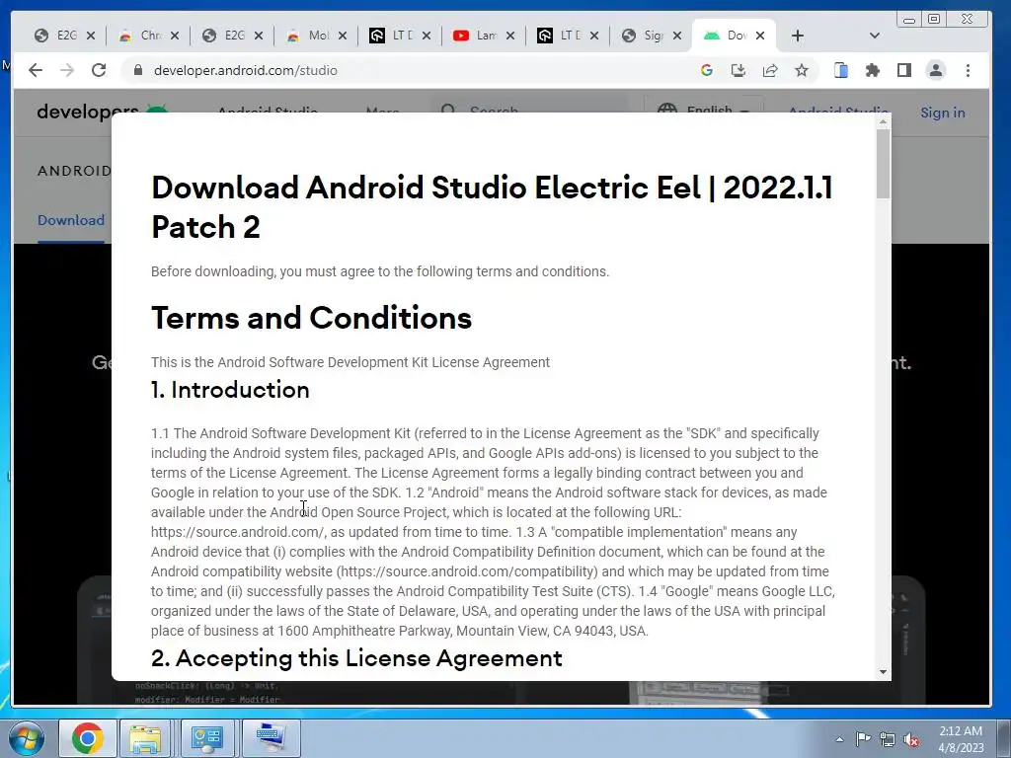1011x758 pixels.
Task: Close the Mol tab
Action: coord(343,36)
